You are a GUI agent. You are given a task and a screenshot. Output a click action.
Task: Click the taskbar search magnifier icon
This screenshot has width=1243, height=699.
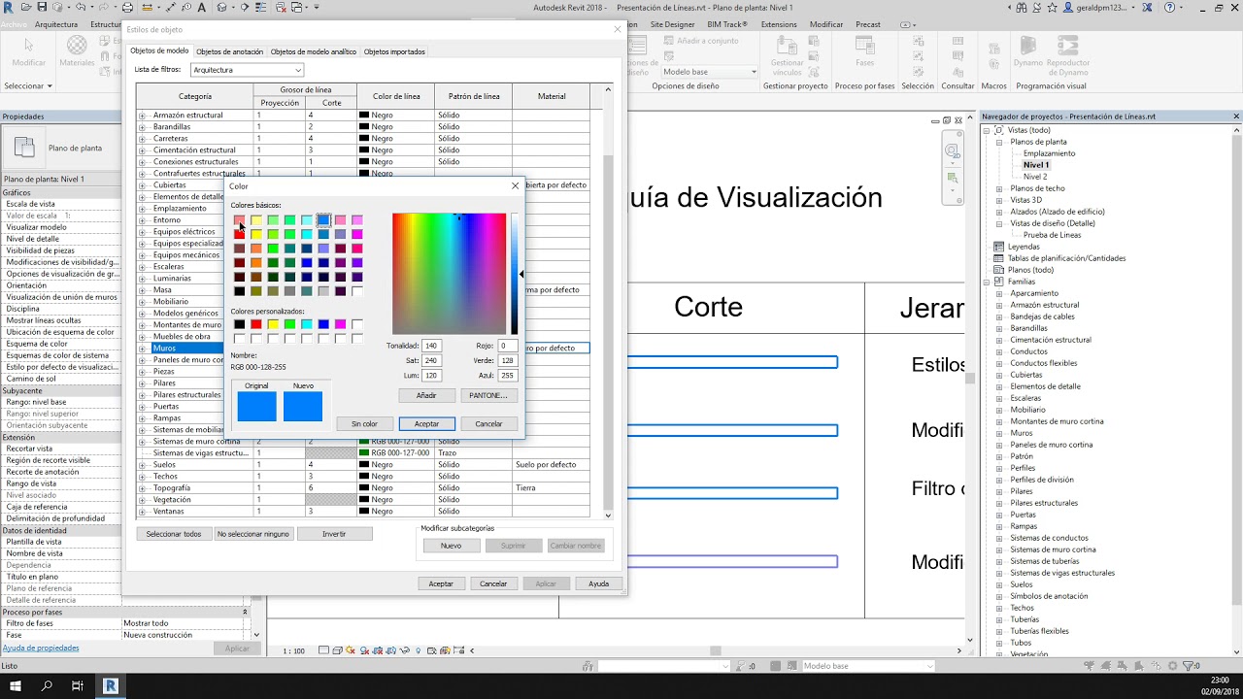click(47, 685)
